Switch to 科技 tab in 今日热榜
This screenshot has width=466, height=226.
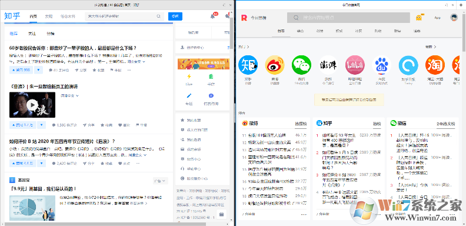tap(319, 31)
